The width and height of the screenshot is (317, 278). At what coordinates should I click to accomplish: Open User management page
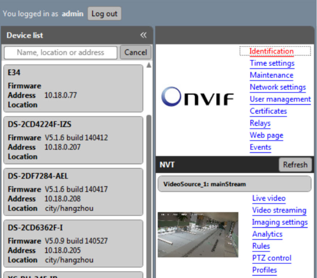coord(280,99)
